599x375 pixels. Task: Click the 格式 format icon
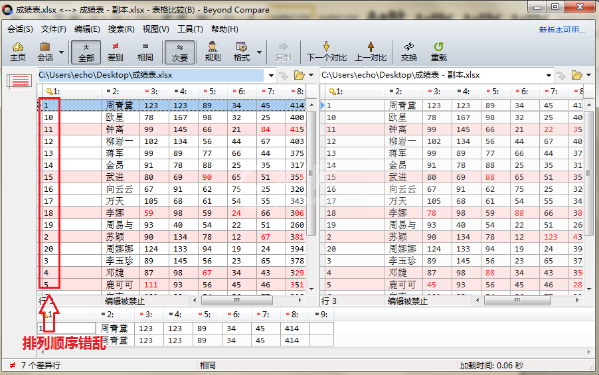click(x=242, y=52)
